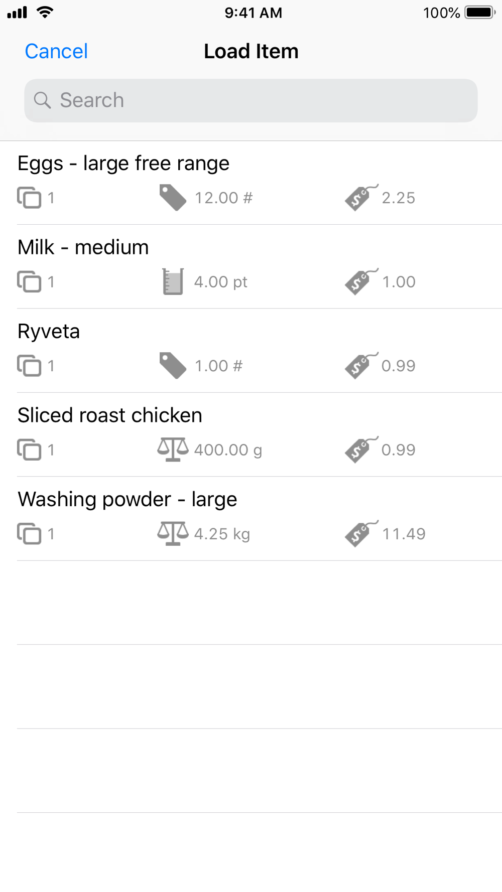The height and width of the screenshot is (892, 502).
Task: Tap the magnifying glass search icon
Action: pyautogui.click(x=42, y=100)
